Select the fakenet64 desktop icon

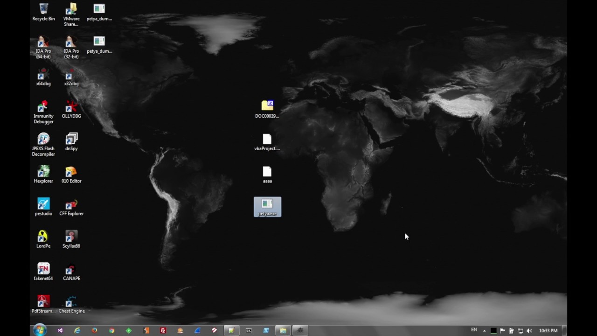[x=43, y=272]
